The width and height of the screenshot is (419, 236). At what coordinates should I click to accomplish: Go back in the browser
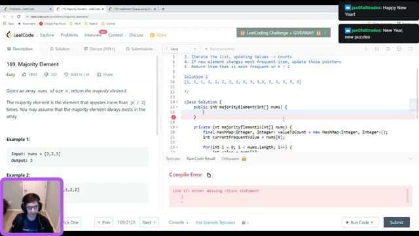[5, 16]
